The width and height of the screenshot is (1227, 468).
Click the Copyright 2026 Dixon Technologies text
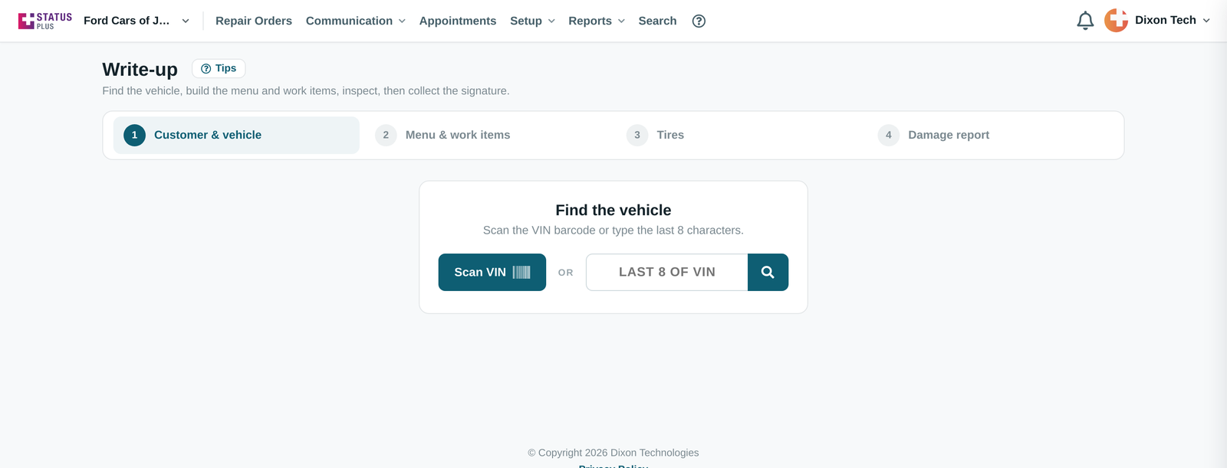coord(613,453)
